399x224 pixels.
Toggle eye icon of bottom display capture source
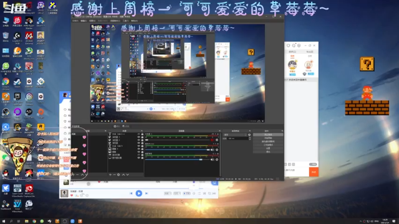[138, 157]
